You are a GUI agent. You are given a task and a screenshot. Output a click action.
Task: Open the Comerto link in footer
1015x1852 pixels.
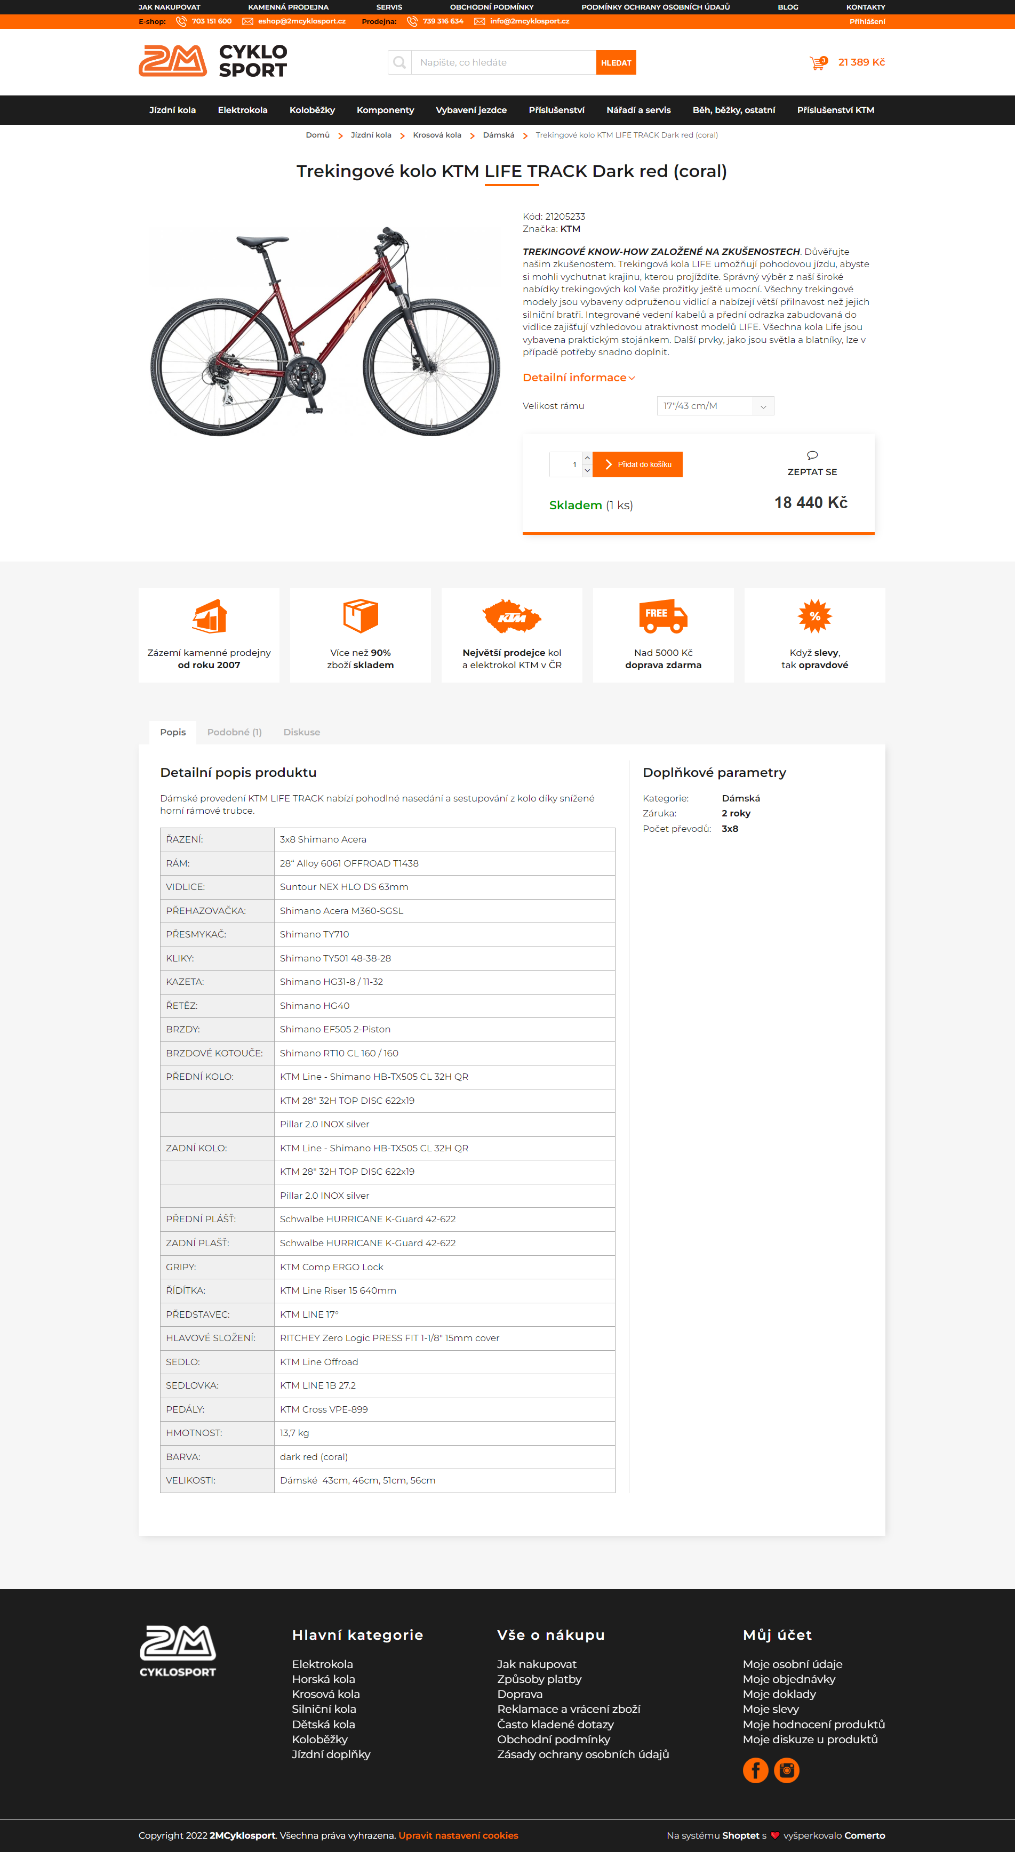click(x=865, y=1835)
